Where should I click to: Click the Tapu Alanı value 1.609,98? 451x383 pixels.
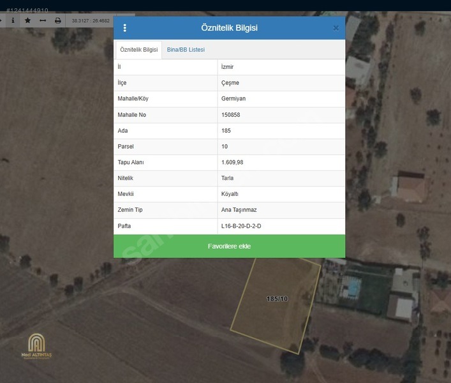[232, 162]
